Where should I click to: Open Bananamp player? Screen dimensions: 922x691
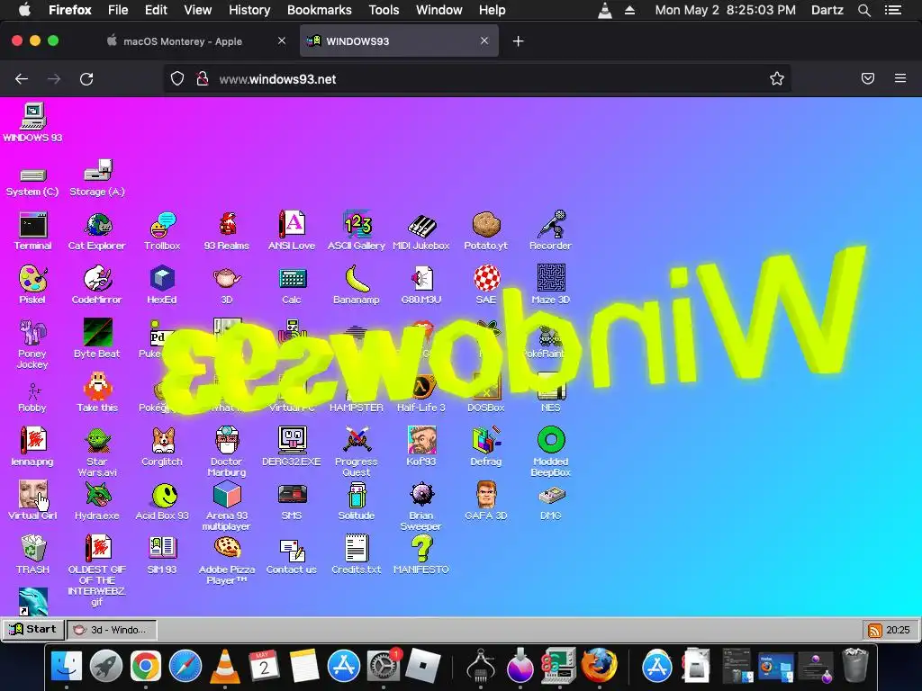click(x=357, y=279)
